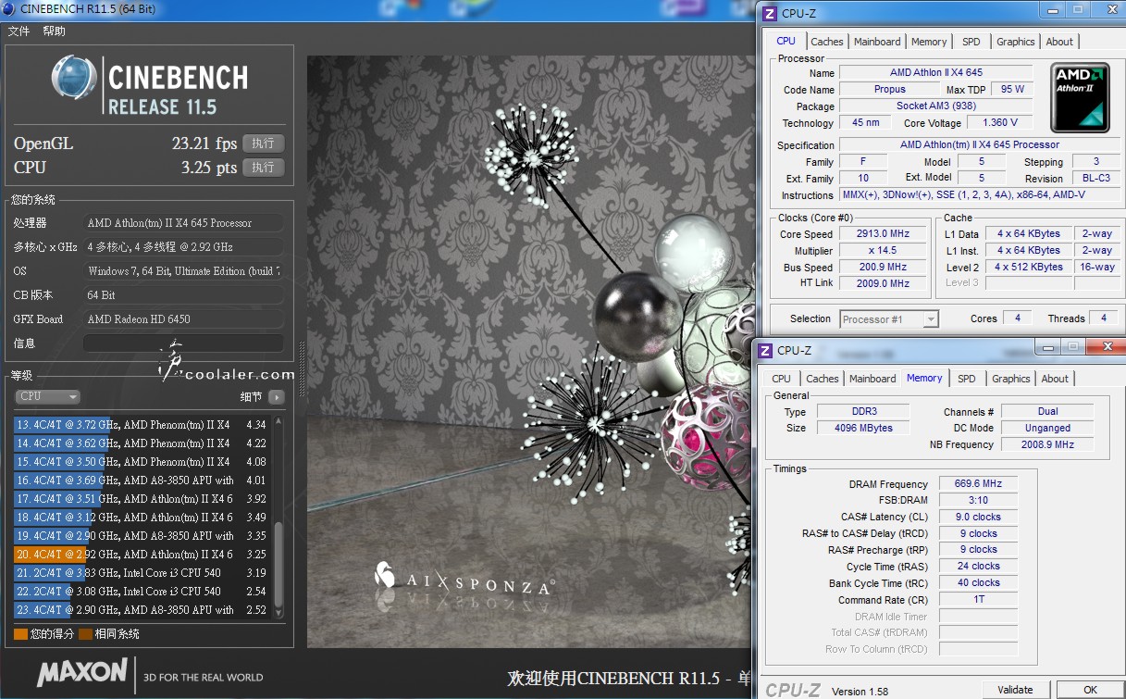Click the OK button in CPU-Z
The height and width of the screenshot is (699, 1126).
pos(1090,690)
